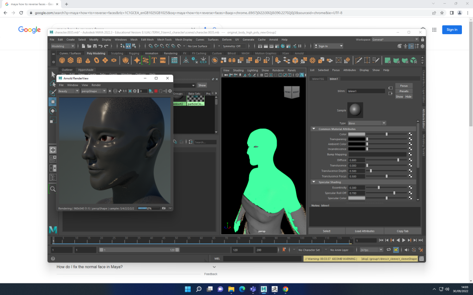Image resolution: width=473 pixels, height=295 pixels.
Task: Toggle the Diffuse attribute map checker button
Action: click(x=410, y=160)
